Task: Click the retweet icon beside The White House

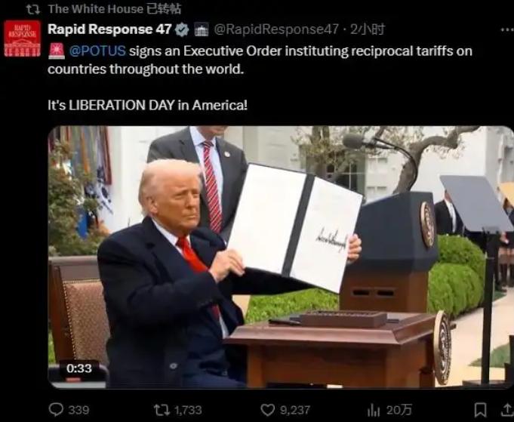Action: (33, 9)
